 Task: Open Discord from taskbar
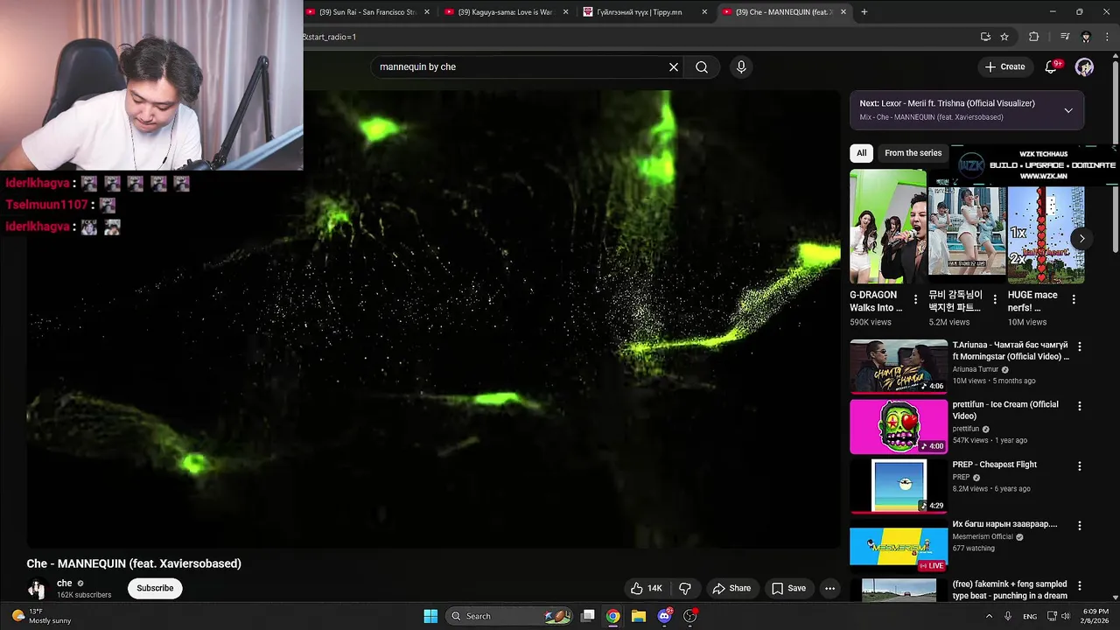tap(664, 616)
